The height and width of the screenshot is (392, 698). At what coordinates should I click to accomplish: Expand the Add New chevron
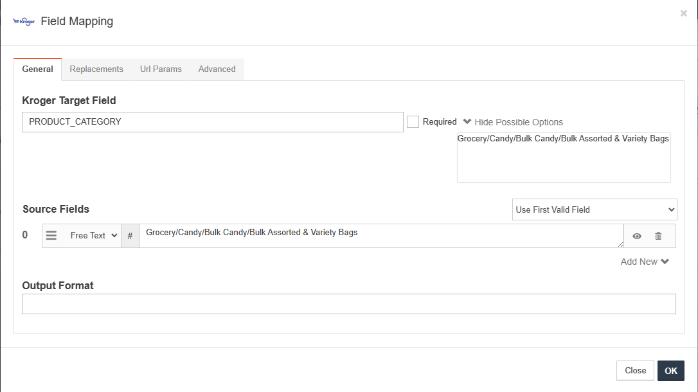click(665, 261)
